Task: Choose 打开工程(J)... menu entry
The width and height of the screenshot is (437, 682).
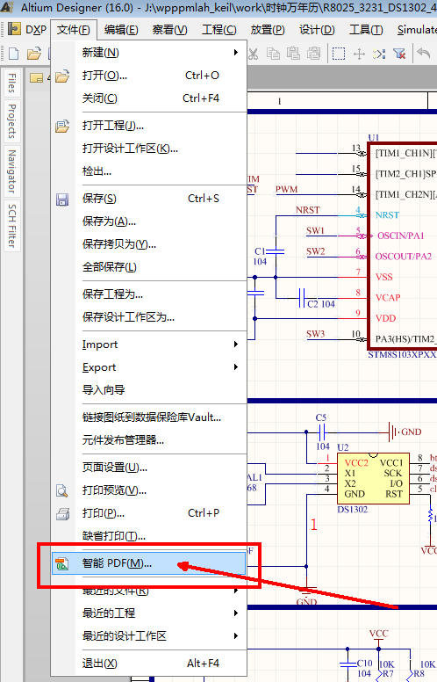Action: point(149,126)
